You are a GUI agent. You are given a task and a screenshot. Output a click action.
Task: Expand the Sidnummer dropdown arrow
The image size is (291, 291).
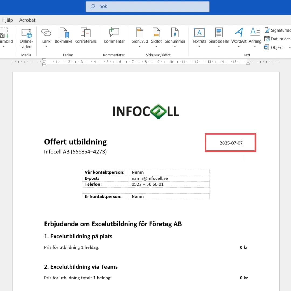click(175, 46)
